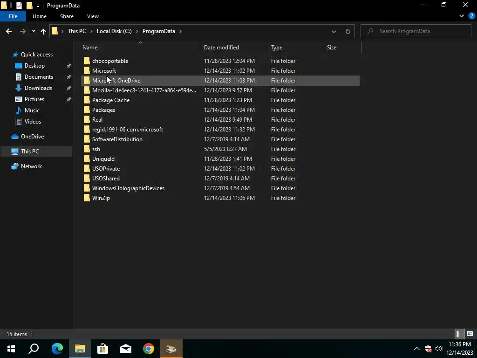Click the Forward navigation arrow
This screenshot has width=477, height=358.
point(22,31)
